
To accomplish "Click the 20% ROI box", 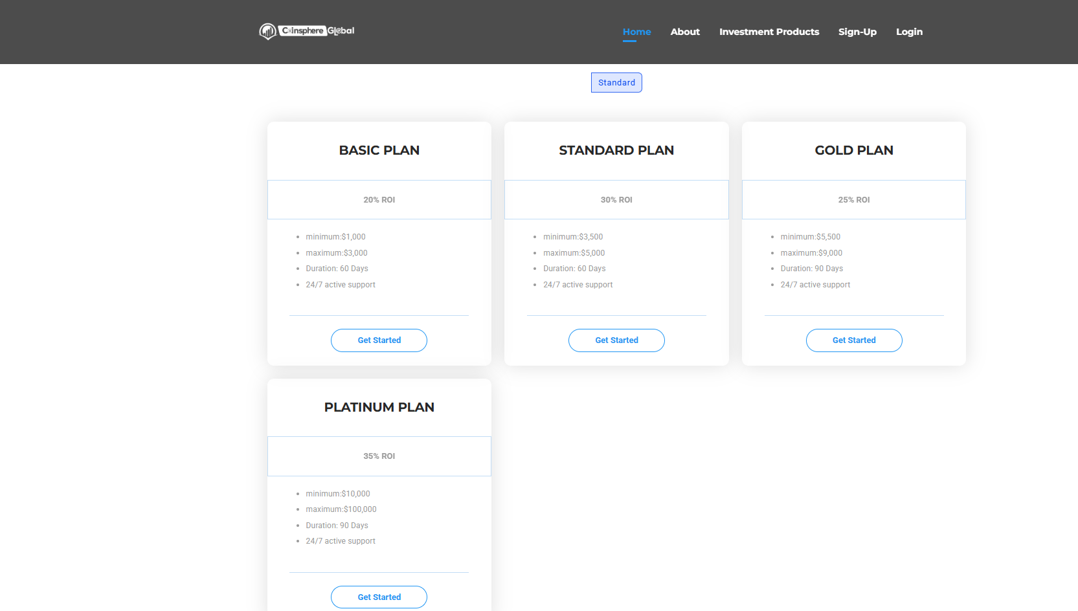I will click(x=379, y=200).
